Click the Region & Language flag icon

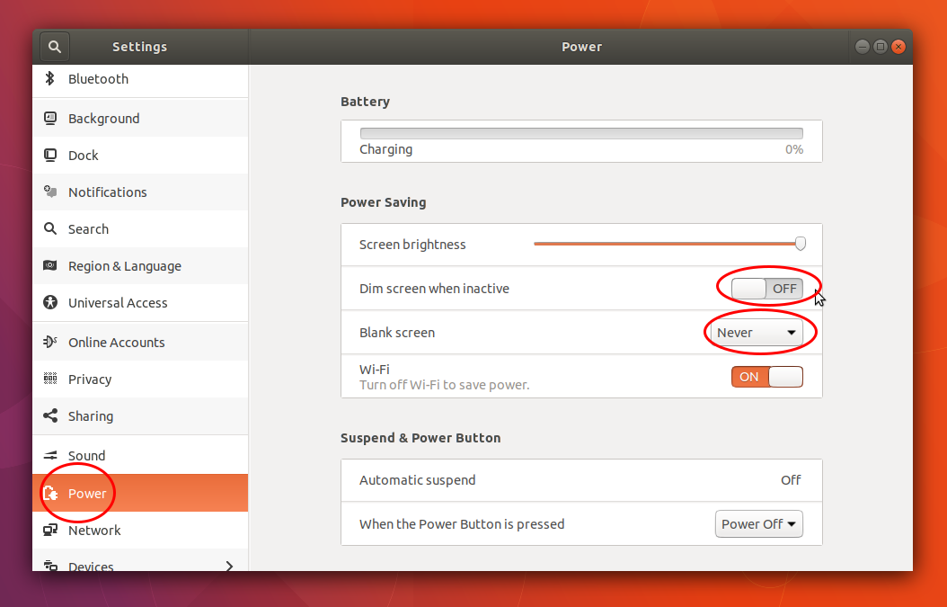point(50,265)
